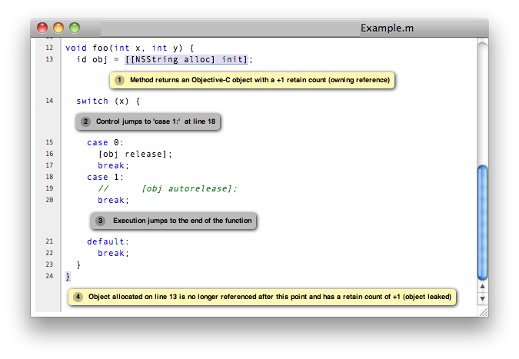The height and width of the screenshot is (359, 519).
Task: Click the step 4 number badge
Action: (78, 297)
